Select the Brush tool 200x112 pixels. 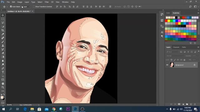pyautogui.click(x=3, y=42)
